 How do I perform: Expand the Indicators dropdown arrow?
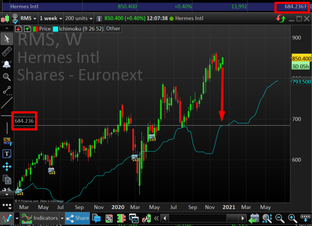(62, 219)
